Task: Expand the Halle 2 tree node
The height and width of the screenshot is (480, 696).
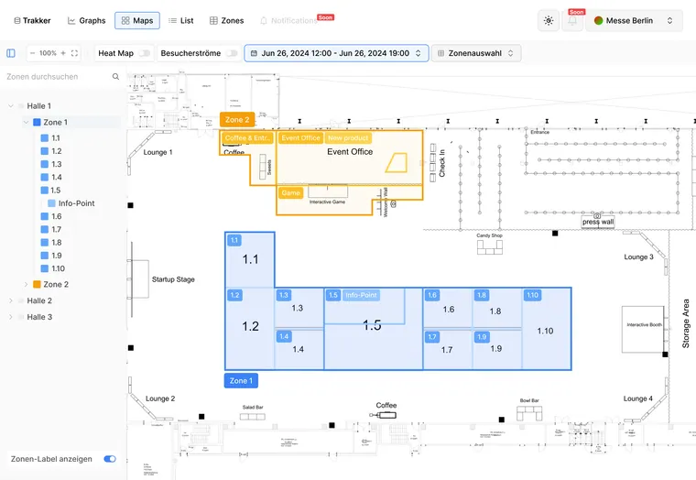Action: pos(11,301)
